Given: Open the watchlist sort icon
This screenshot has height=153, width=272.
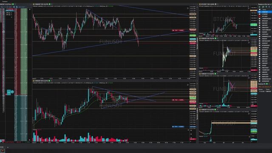Looking at the screenshot, I should coord(263,7).
